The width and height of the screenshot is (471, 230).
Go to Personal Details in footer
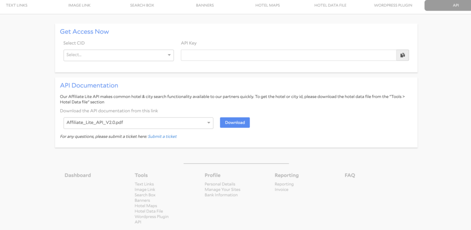coord(220,184)
